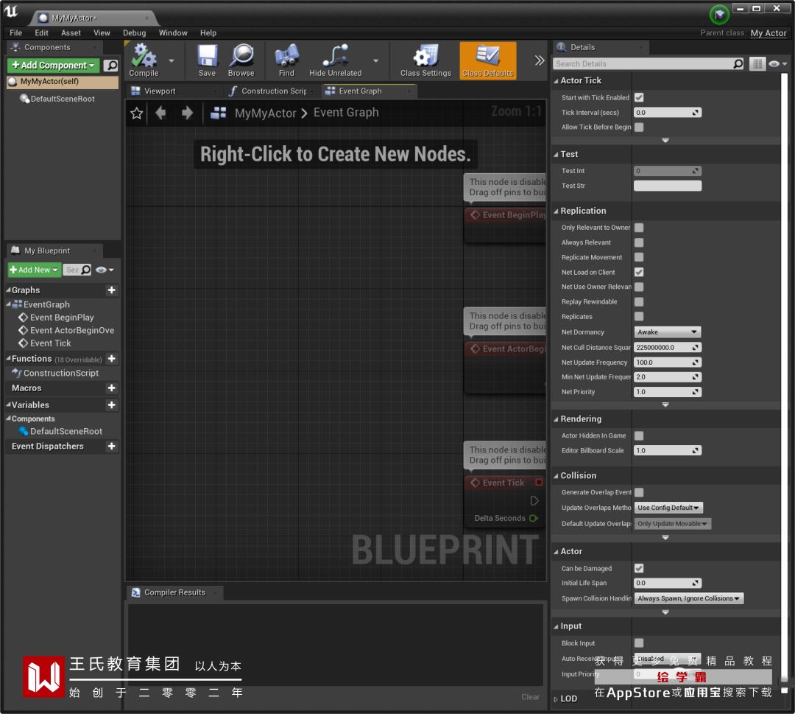Open Compile options dropdown arrow
The height and width of the screenshot is (714, 795).
(172, 61)
